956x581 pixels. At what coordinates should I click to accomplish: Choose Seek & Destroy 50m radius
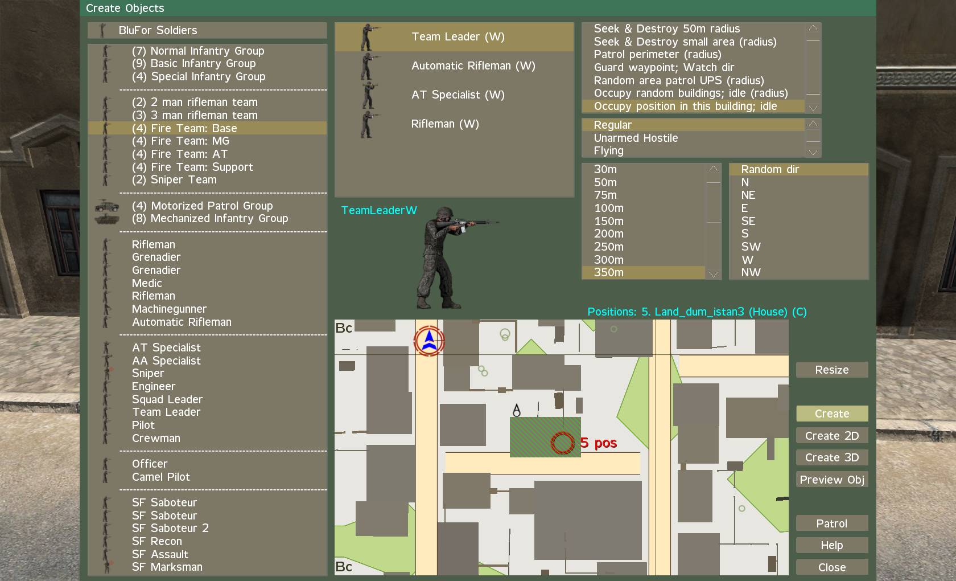point(693,28)
